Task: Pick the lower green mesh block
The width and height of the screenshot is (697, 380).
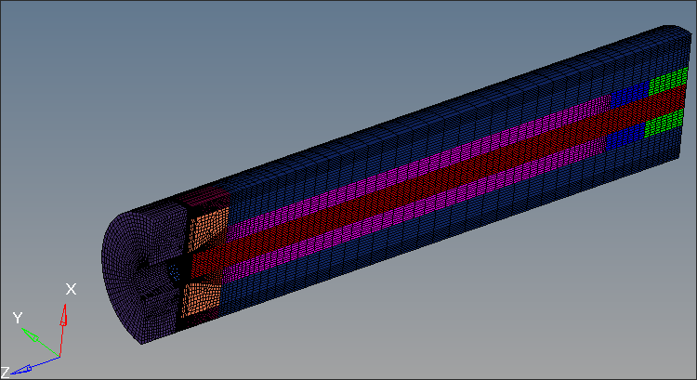Action: pos(664,125)
